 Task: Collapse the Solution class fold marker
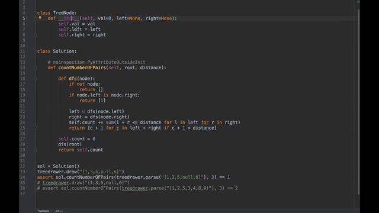pos(36,51)
